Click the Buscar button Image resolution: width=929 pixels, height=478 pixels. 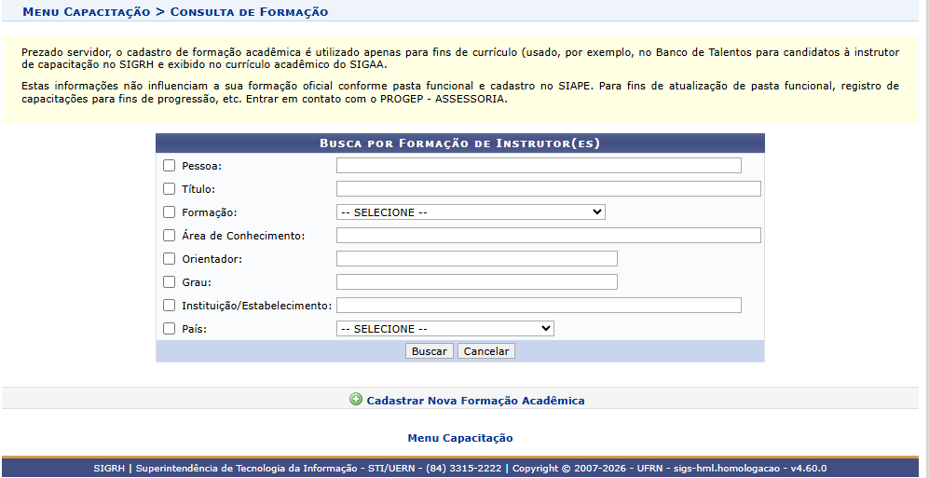429,351
